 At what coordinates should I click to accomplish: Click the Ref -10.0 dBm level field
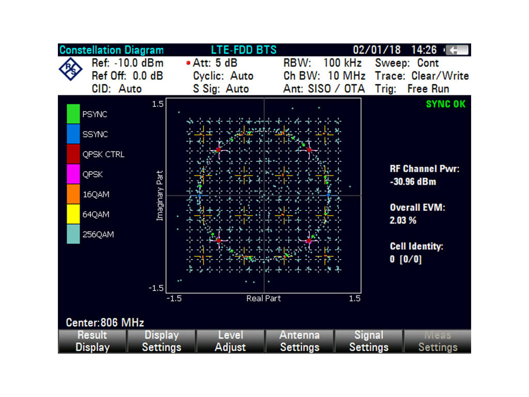pos(127,63)
